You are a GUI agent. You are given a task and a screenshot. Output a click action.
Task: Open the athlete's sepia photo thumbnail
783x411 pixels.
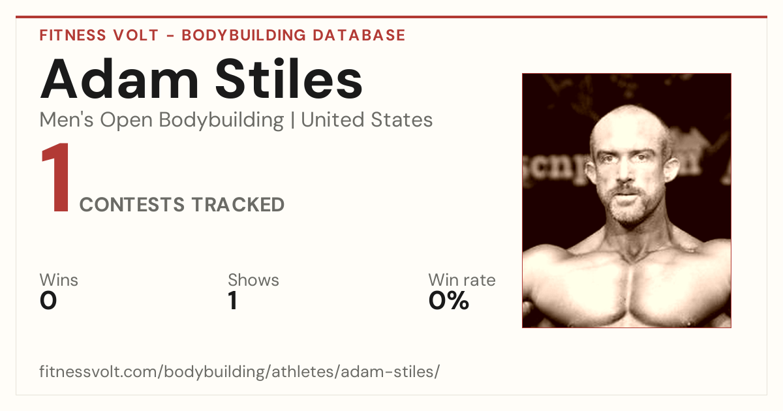pyautogui.click(x=626, y=200)
